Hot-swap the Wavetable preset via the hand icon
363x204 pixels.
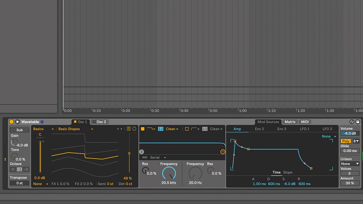pyautogui.click(x=42, y=121)
